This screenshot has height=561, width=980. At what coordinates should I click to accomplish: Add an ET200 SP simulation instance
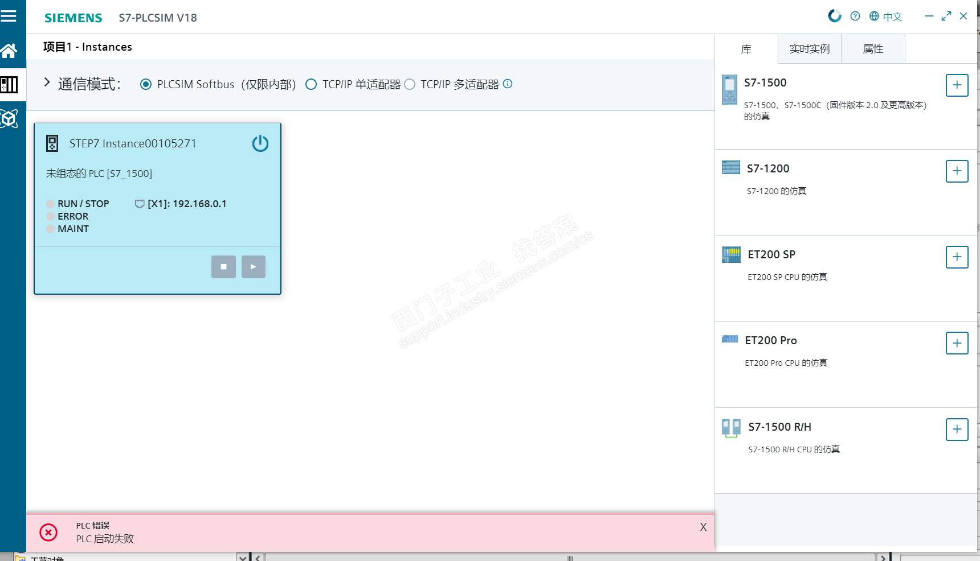[x=957, y=257]
